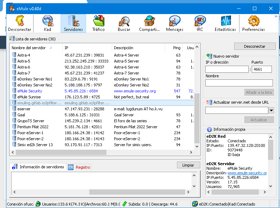Select the emuling.gitlab.io/ipfilter row

point(102,103)
